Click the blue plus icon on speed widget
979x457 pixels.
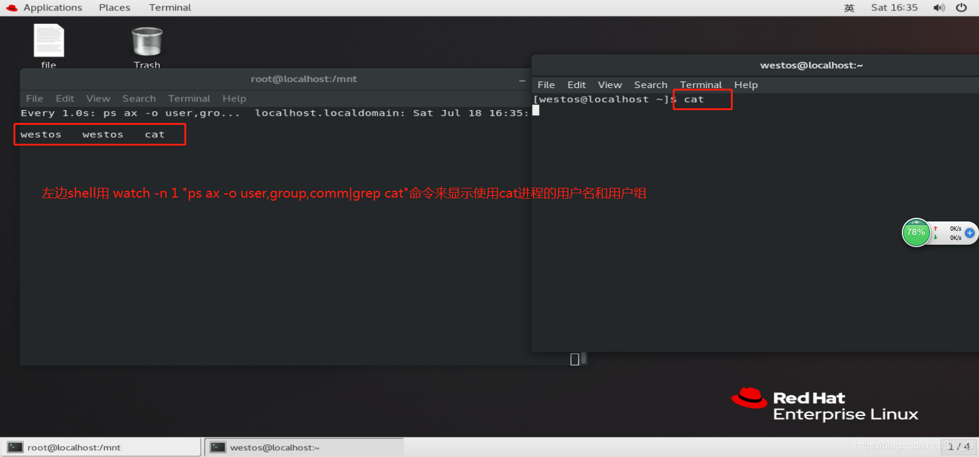(x=970, y=233)
